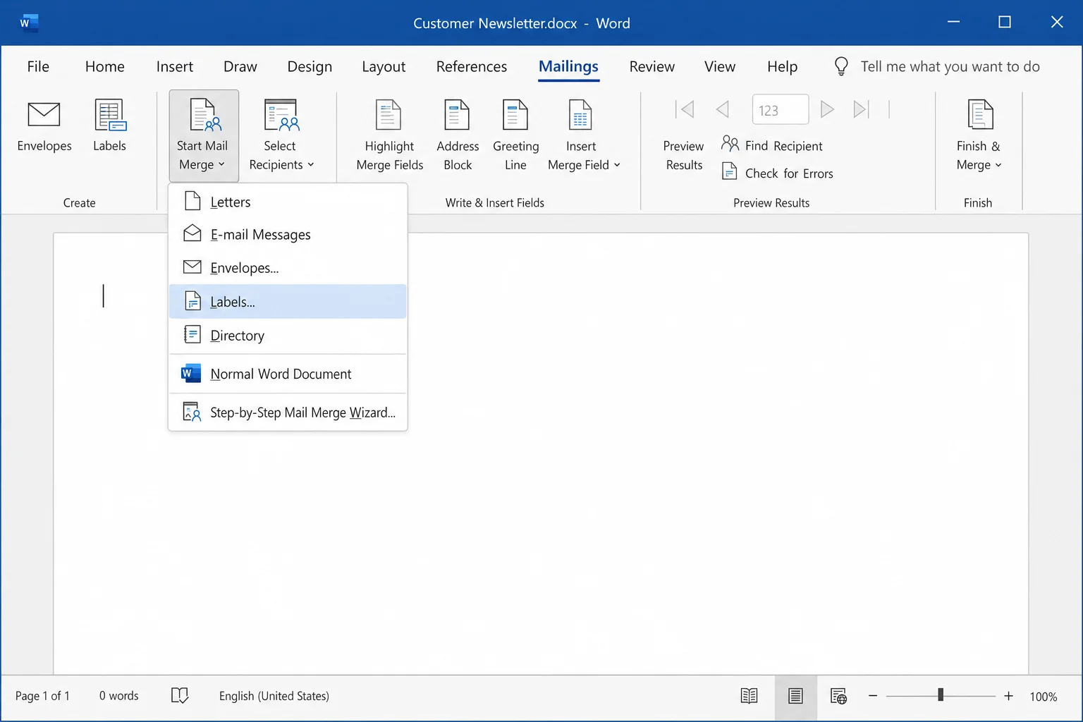
Task: Switch to the Help tab
Action: [783, 66]
